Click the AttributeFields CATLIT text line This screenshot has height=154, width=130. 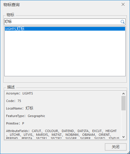pos(61,131)
